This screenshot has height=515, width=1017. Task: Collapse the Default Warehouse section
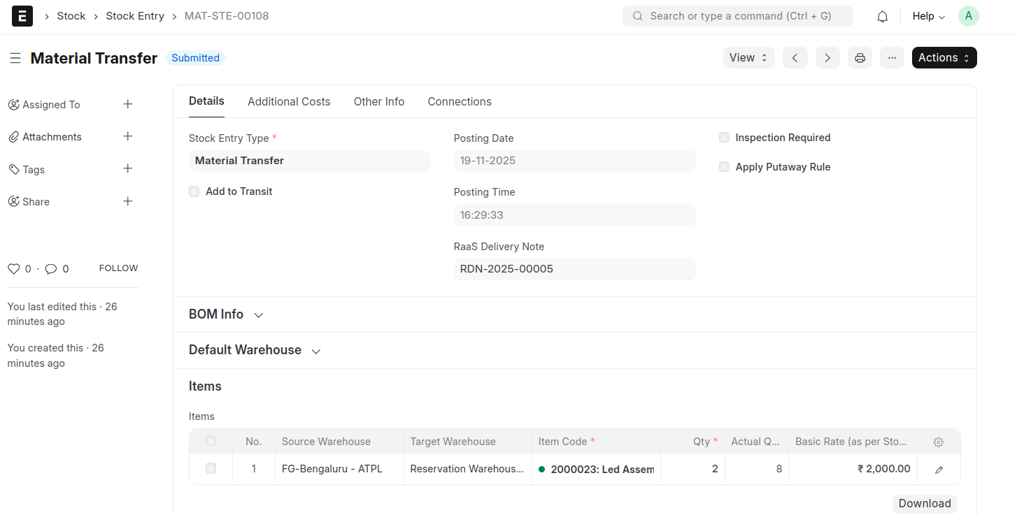(315, 351)
